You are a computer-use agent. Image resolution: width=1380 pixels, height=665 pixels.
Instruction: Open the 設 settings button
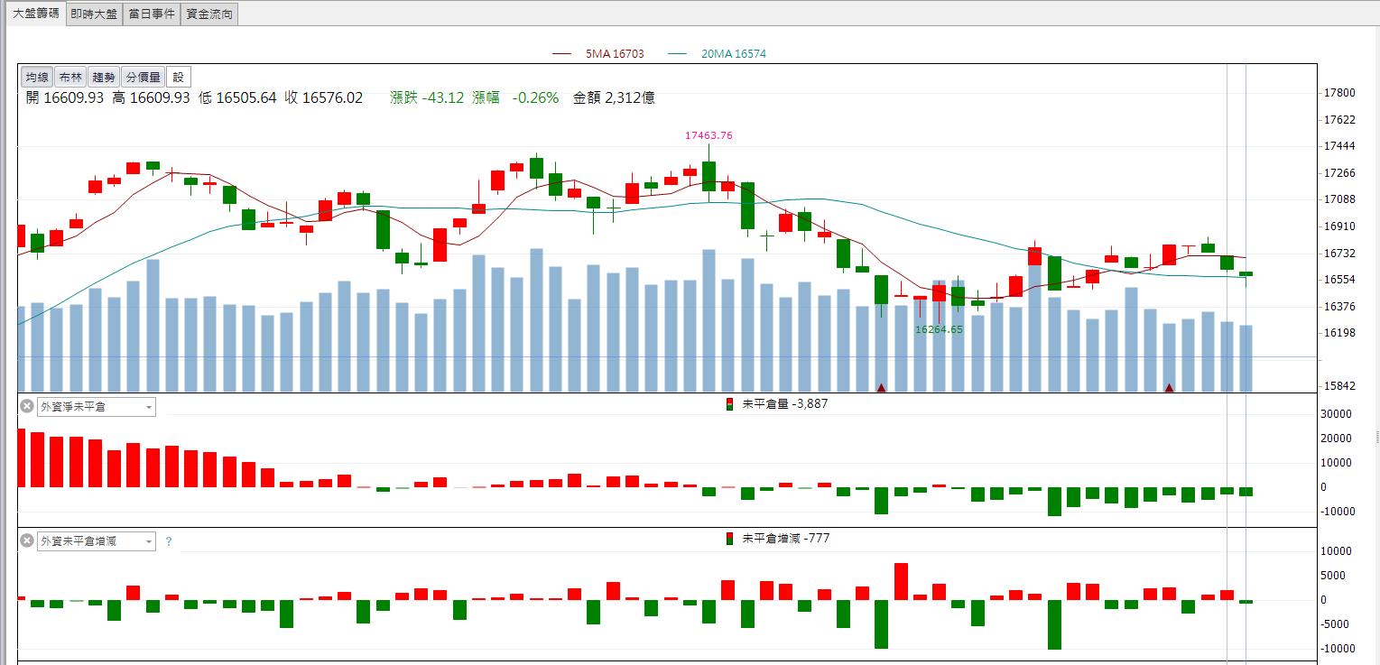tap(178, 78)
